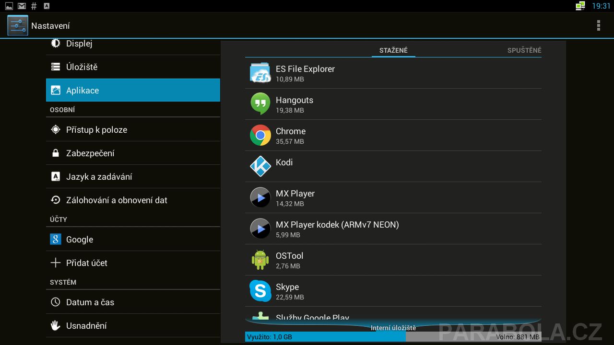
Task: Open the overflow menu with three dots
Action: pyautogui.click(x=598, y=25)
